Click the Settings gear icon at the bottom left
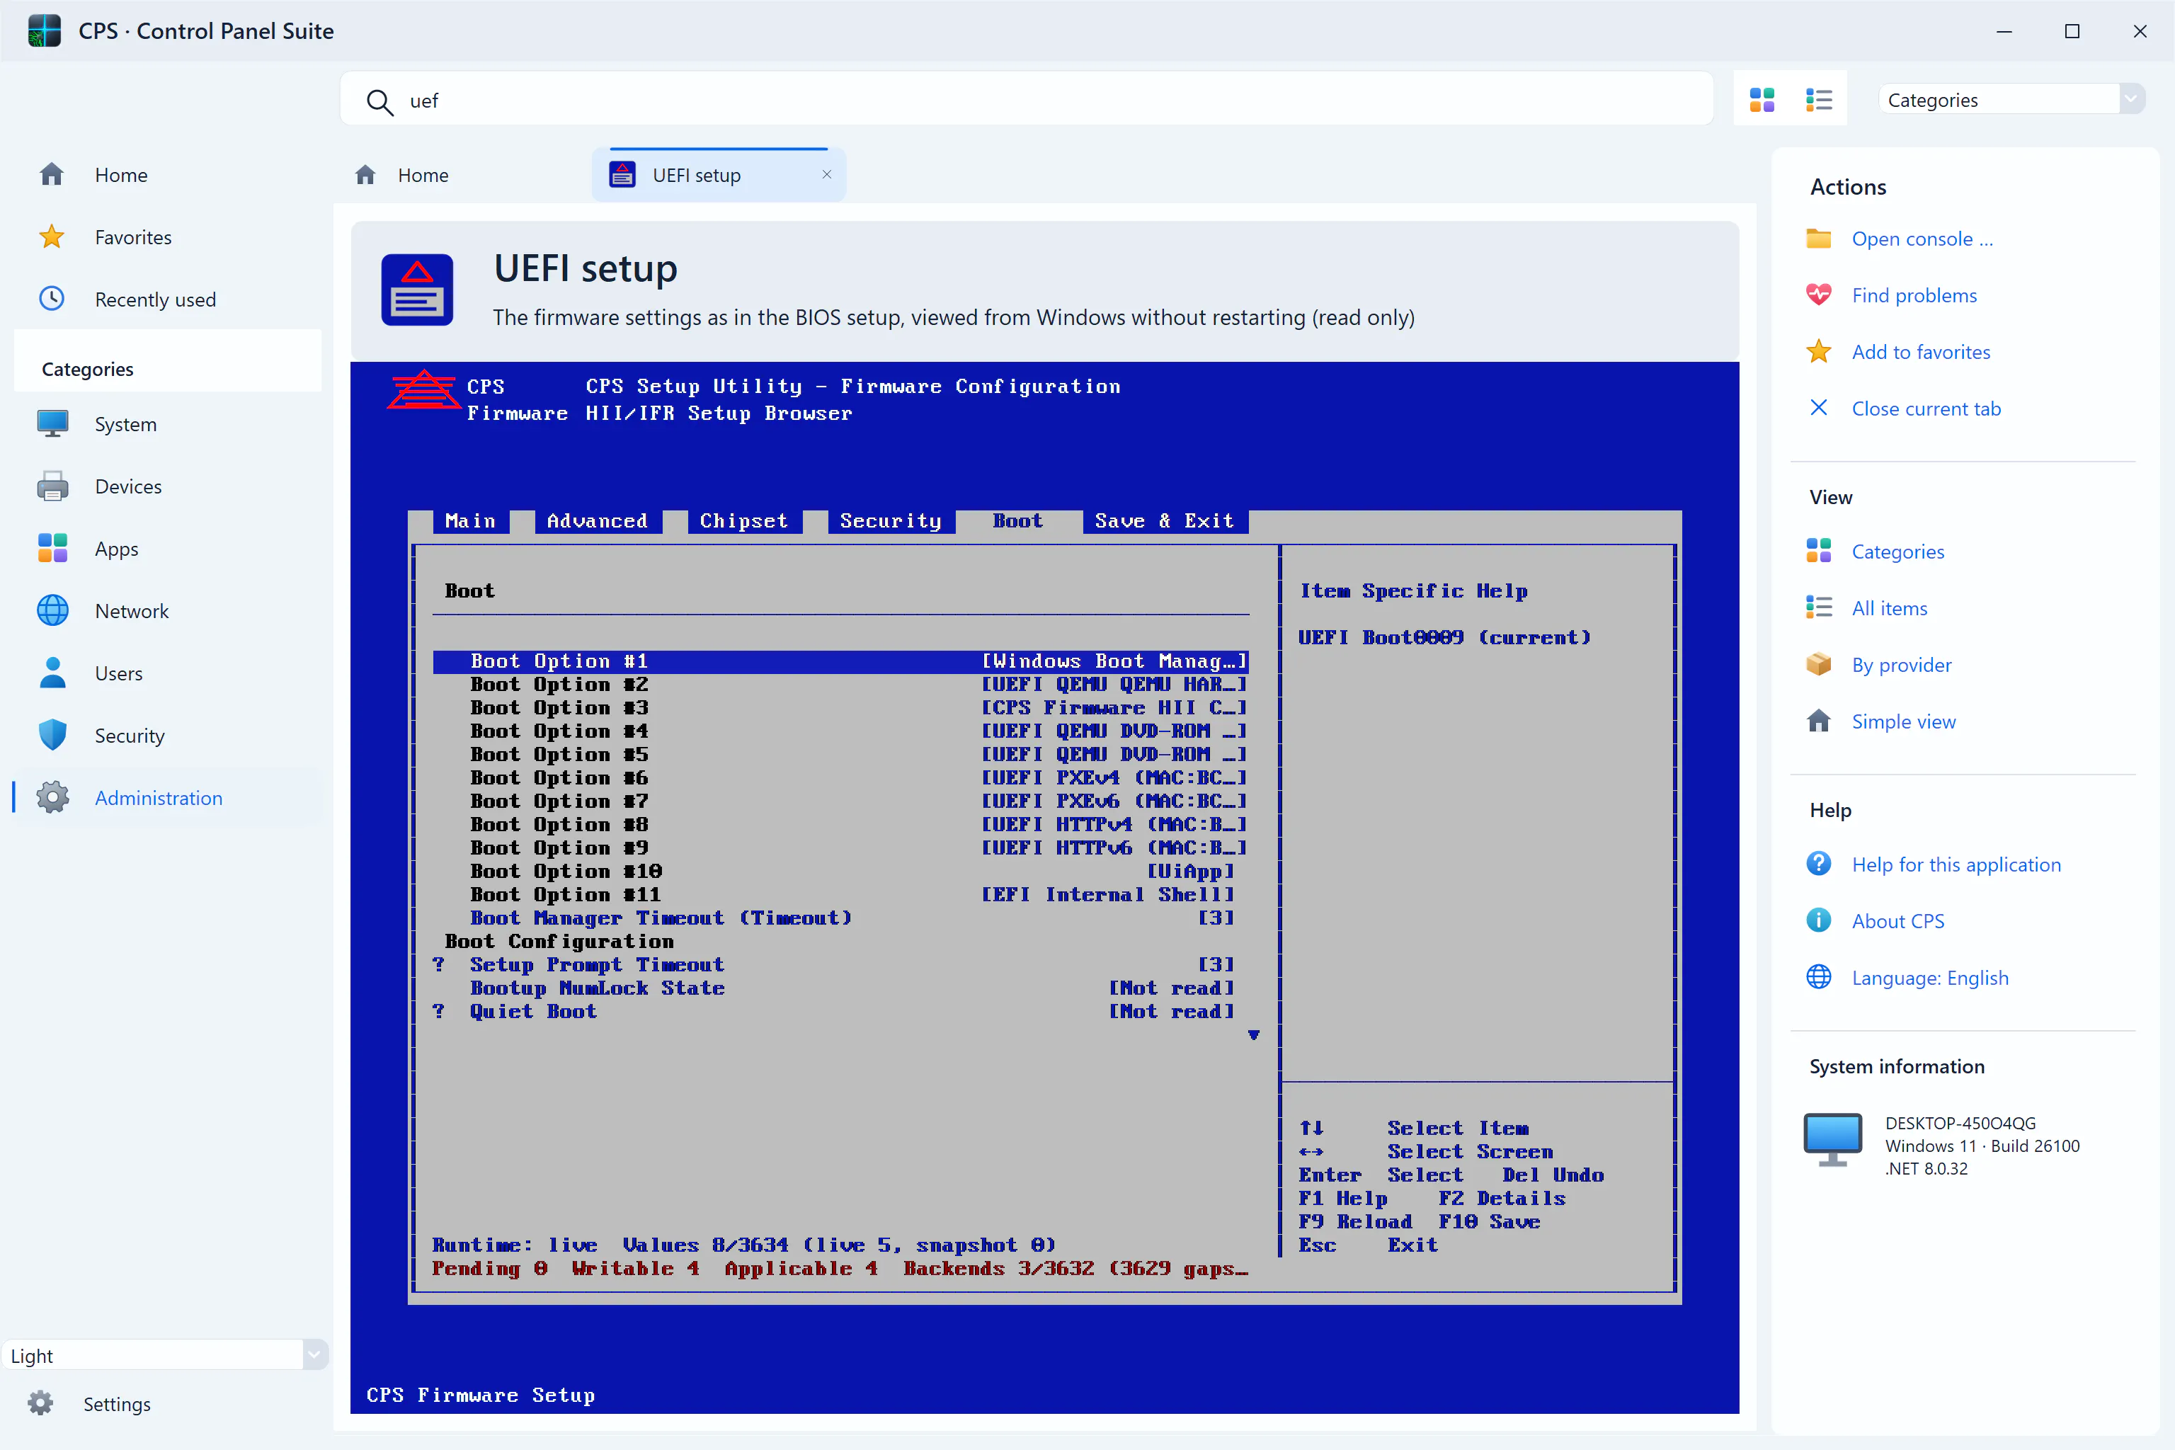The width and height of the screenshot is (2175, 1450). (x=40, y=1404)
